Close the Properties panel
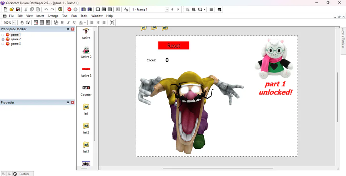The image size is (346, 176). tap(72, 102)
